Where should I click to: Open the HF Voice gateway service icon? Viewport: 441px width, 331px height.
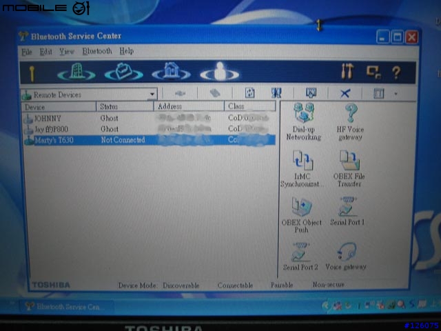click(351, 121)
